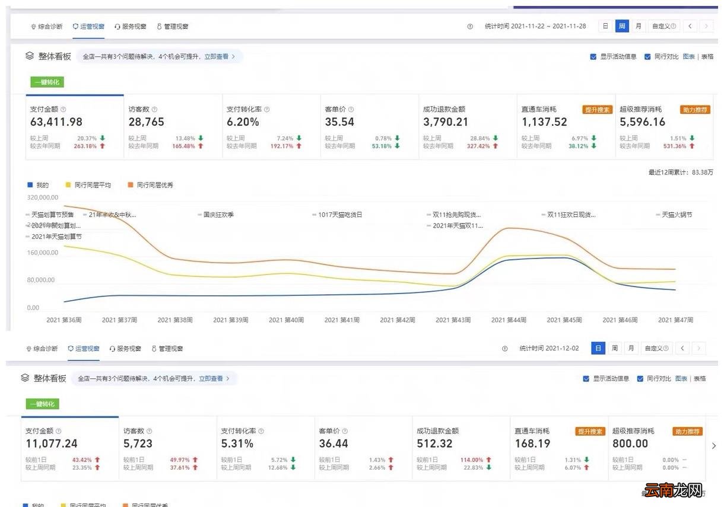
Task: Click the info icon before 统计时间 2021-11-22
Action: [470, 26]
